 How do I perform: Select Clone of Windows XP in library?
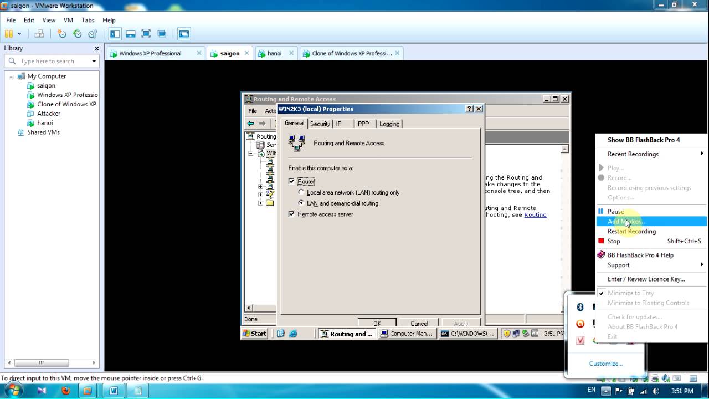tap(66, 104)
